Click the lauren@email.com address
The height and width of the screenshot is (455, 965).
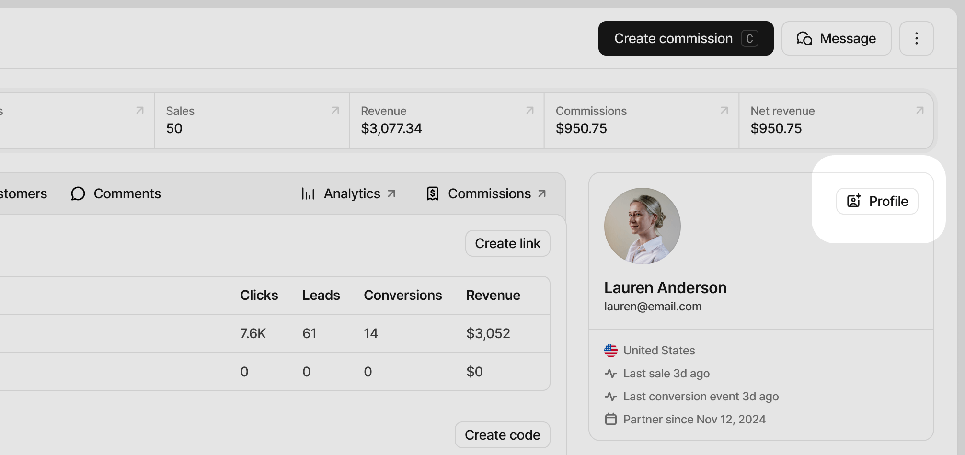(653, 307)
